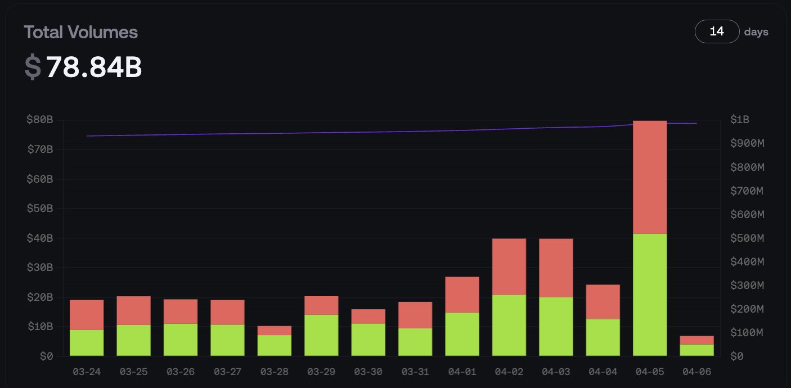
Task: Click the red segment of the 03-31 bar
Action: click(415, 315)
